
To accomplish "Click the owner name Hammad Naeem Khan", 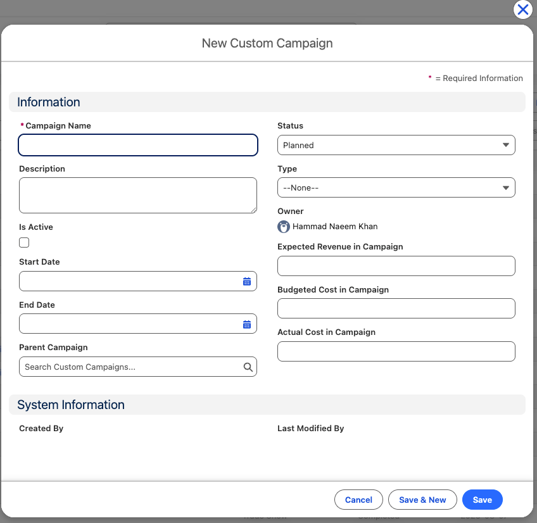I will (x=335, y=227).
